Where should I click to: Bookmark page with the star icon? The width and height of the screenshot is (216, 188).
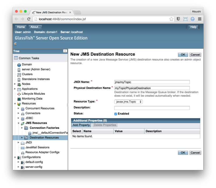[171, 19]
